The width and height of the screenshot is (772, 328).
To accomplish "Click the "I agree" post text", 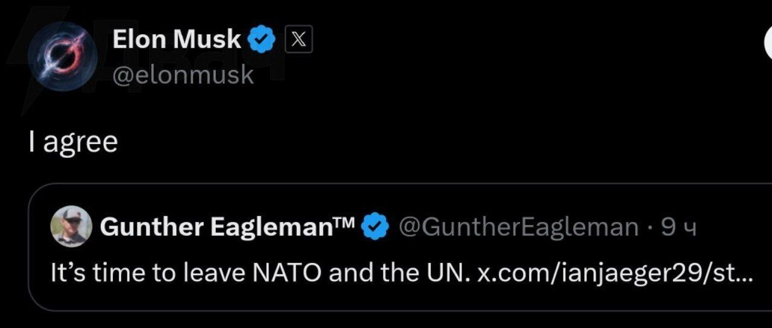I will pos(73,142).
